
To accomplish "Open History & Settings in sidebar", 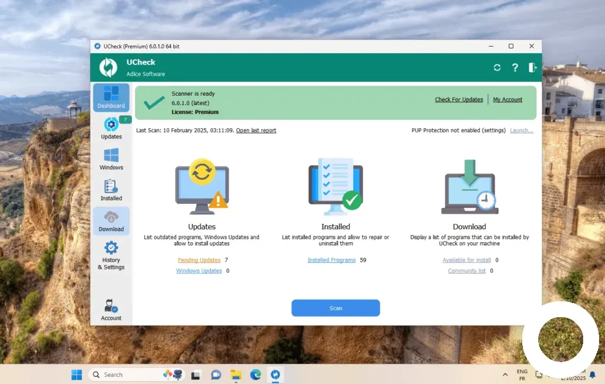I will [x=111, y=255].
